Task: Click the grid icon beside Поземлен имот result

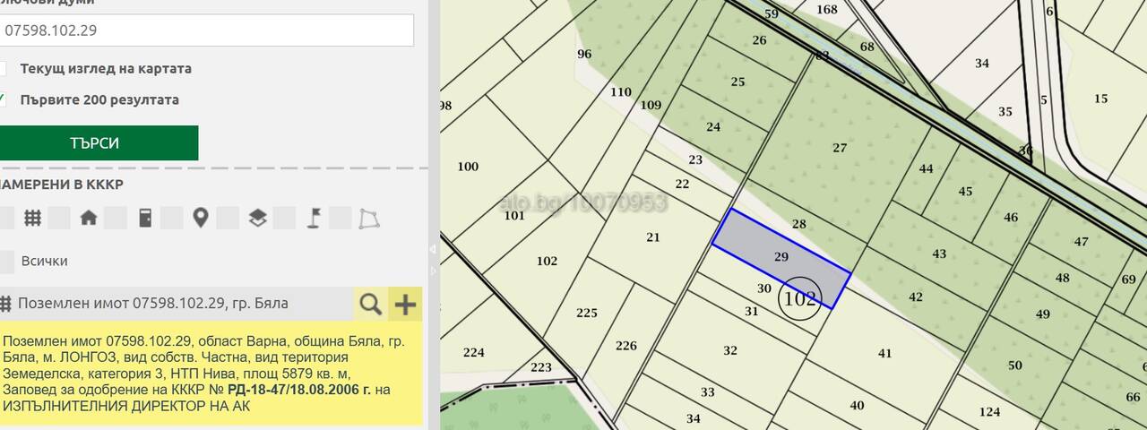Action: pos(5,304)
